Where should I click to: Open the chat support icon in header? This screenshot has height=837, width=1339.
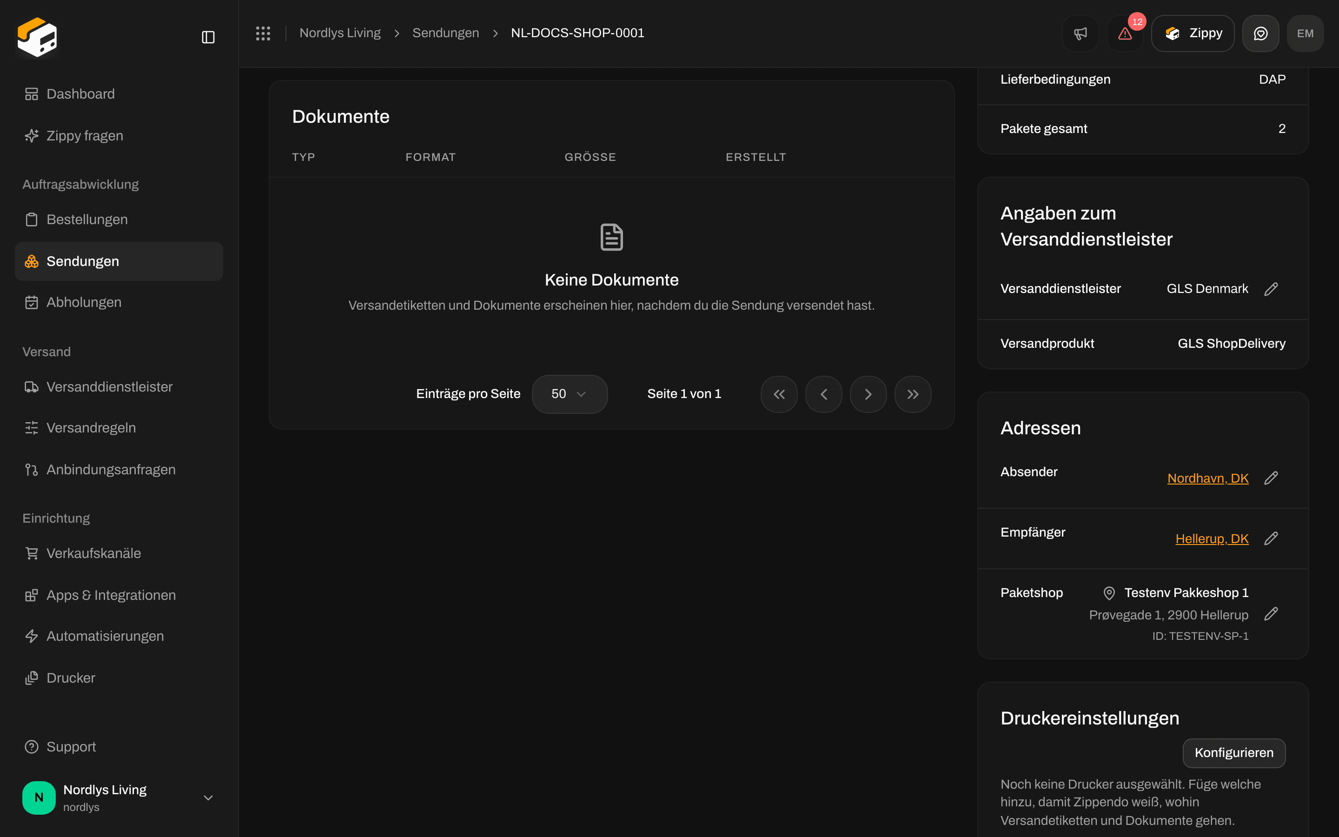(1260, 33)
